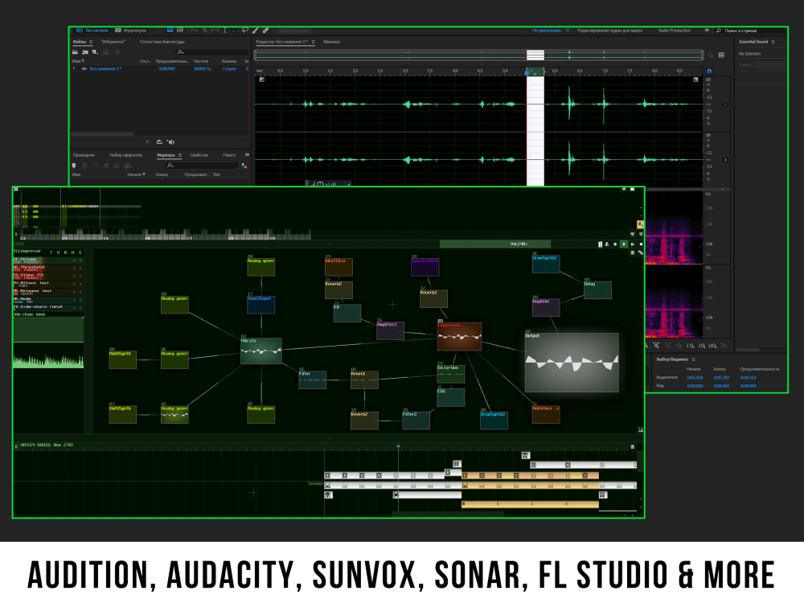Select the Radio Production workspace
The width and height of the screenshot is (804, 603).
(x=675, y=31)
